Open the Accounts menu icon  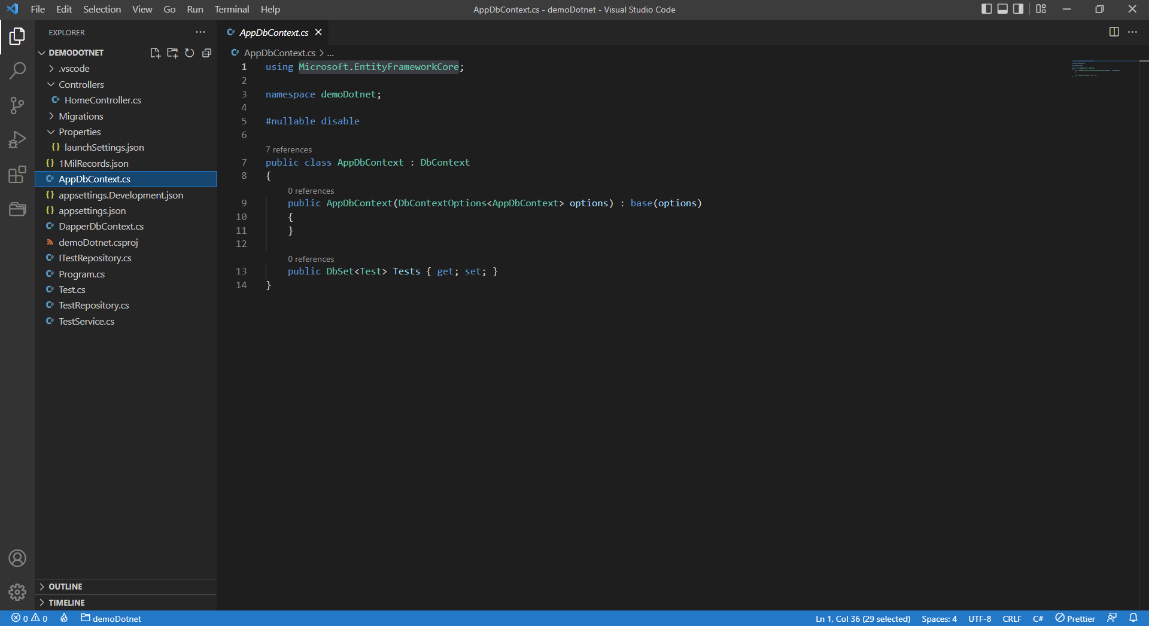(x=17, y=558)
